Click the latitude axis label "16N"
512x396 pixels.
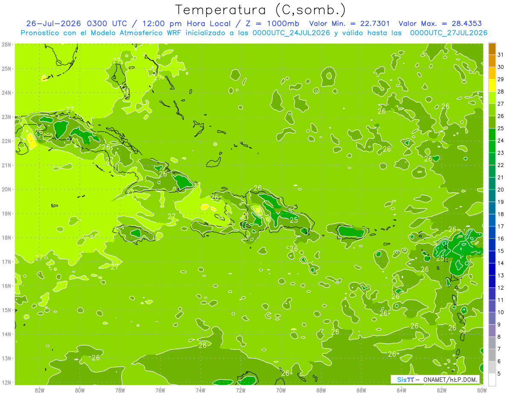click(6, 286)
